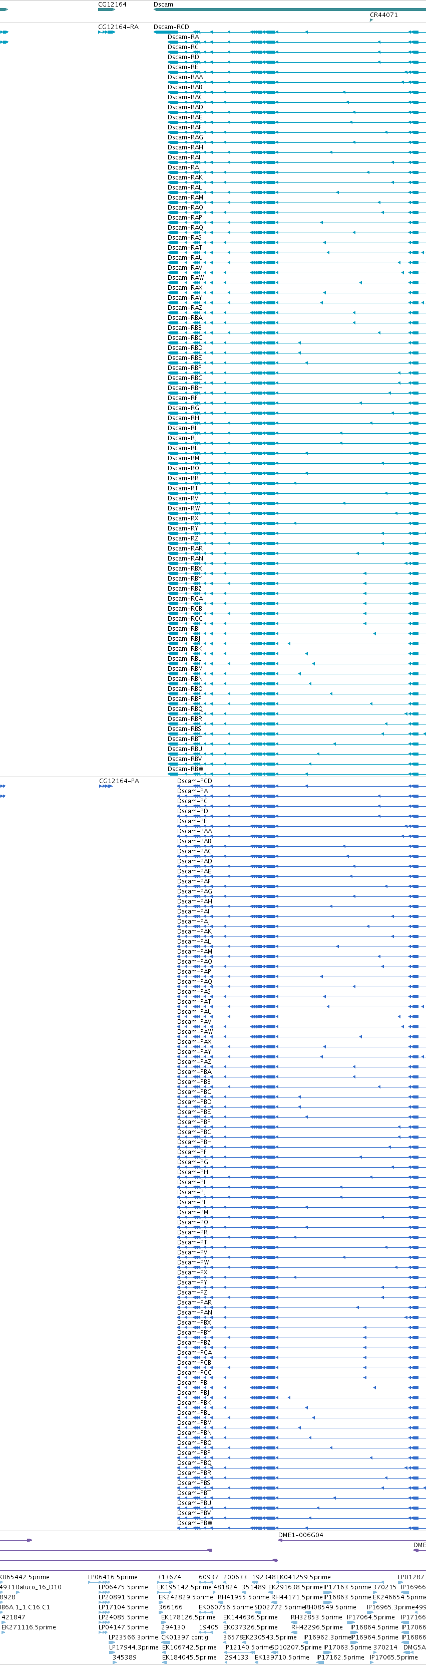Click transcript label Dscam-RJ
426x1665 pixels.
coord(183,438)
